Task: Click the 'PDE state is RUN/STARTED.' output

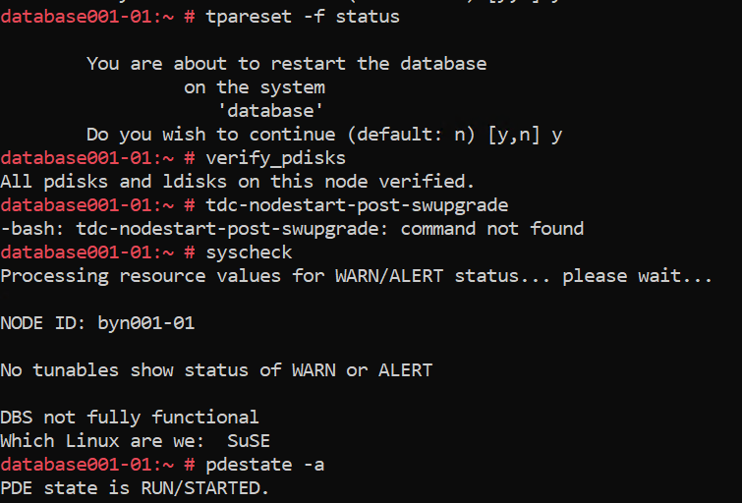Action: tap(134, 488)
